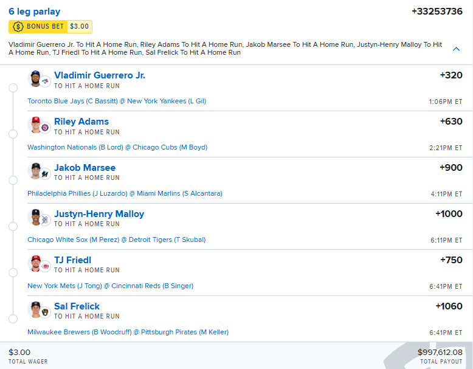Viewport: 473px width, 369px height.
Task: Click the +630 odds for Riley Adams
Action: pos(451,122)
